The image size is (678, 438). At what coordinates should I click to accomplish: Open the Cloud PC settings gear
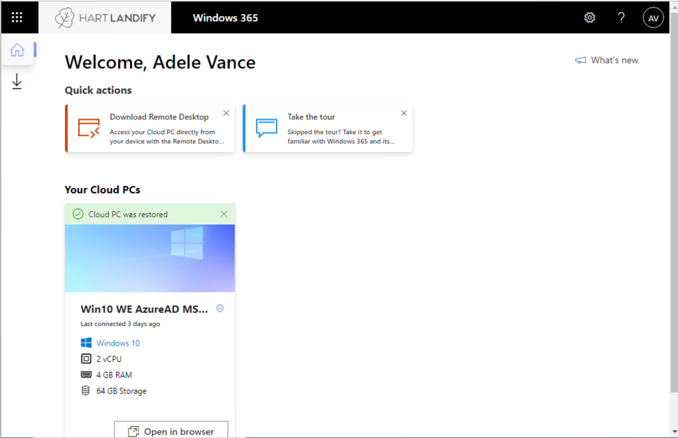click(220, 308)
